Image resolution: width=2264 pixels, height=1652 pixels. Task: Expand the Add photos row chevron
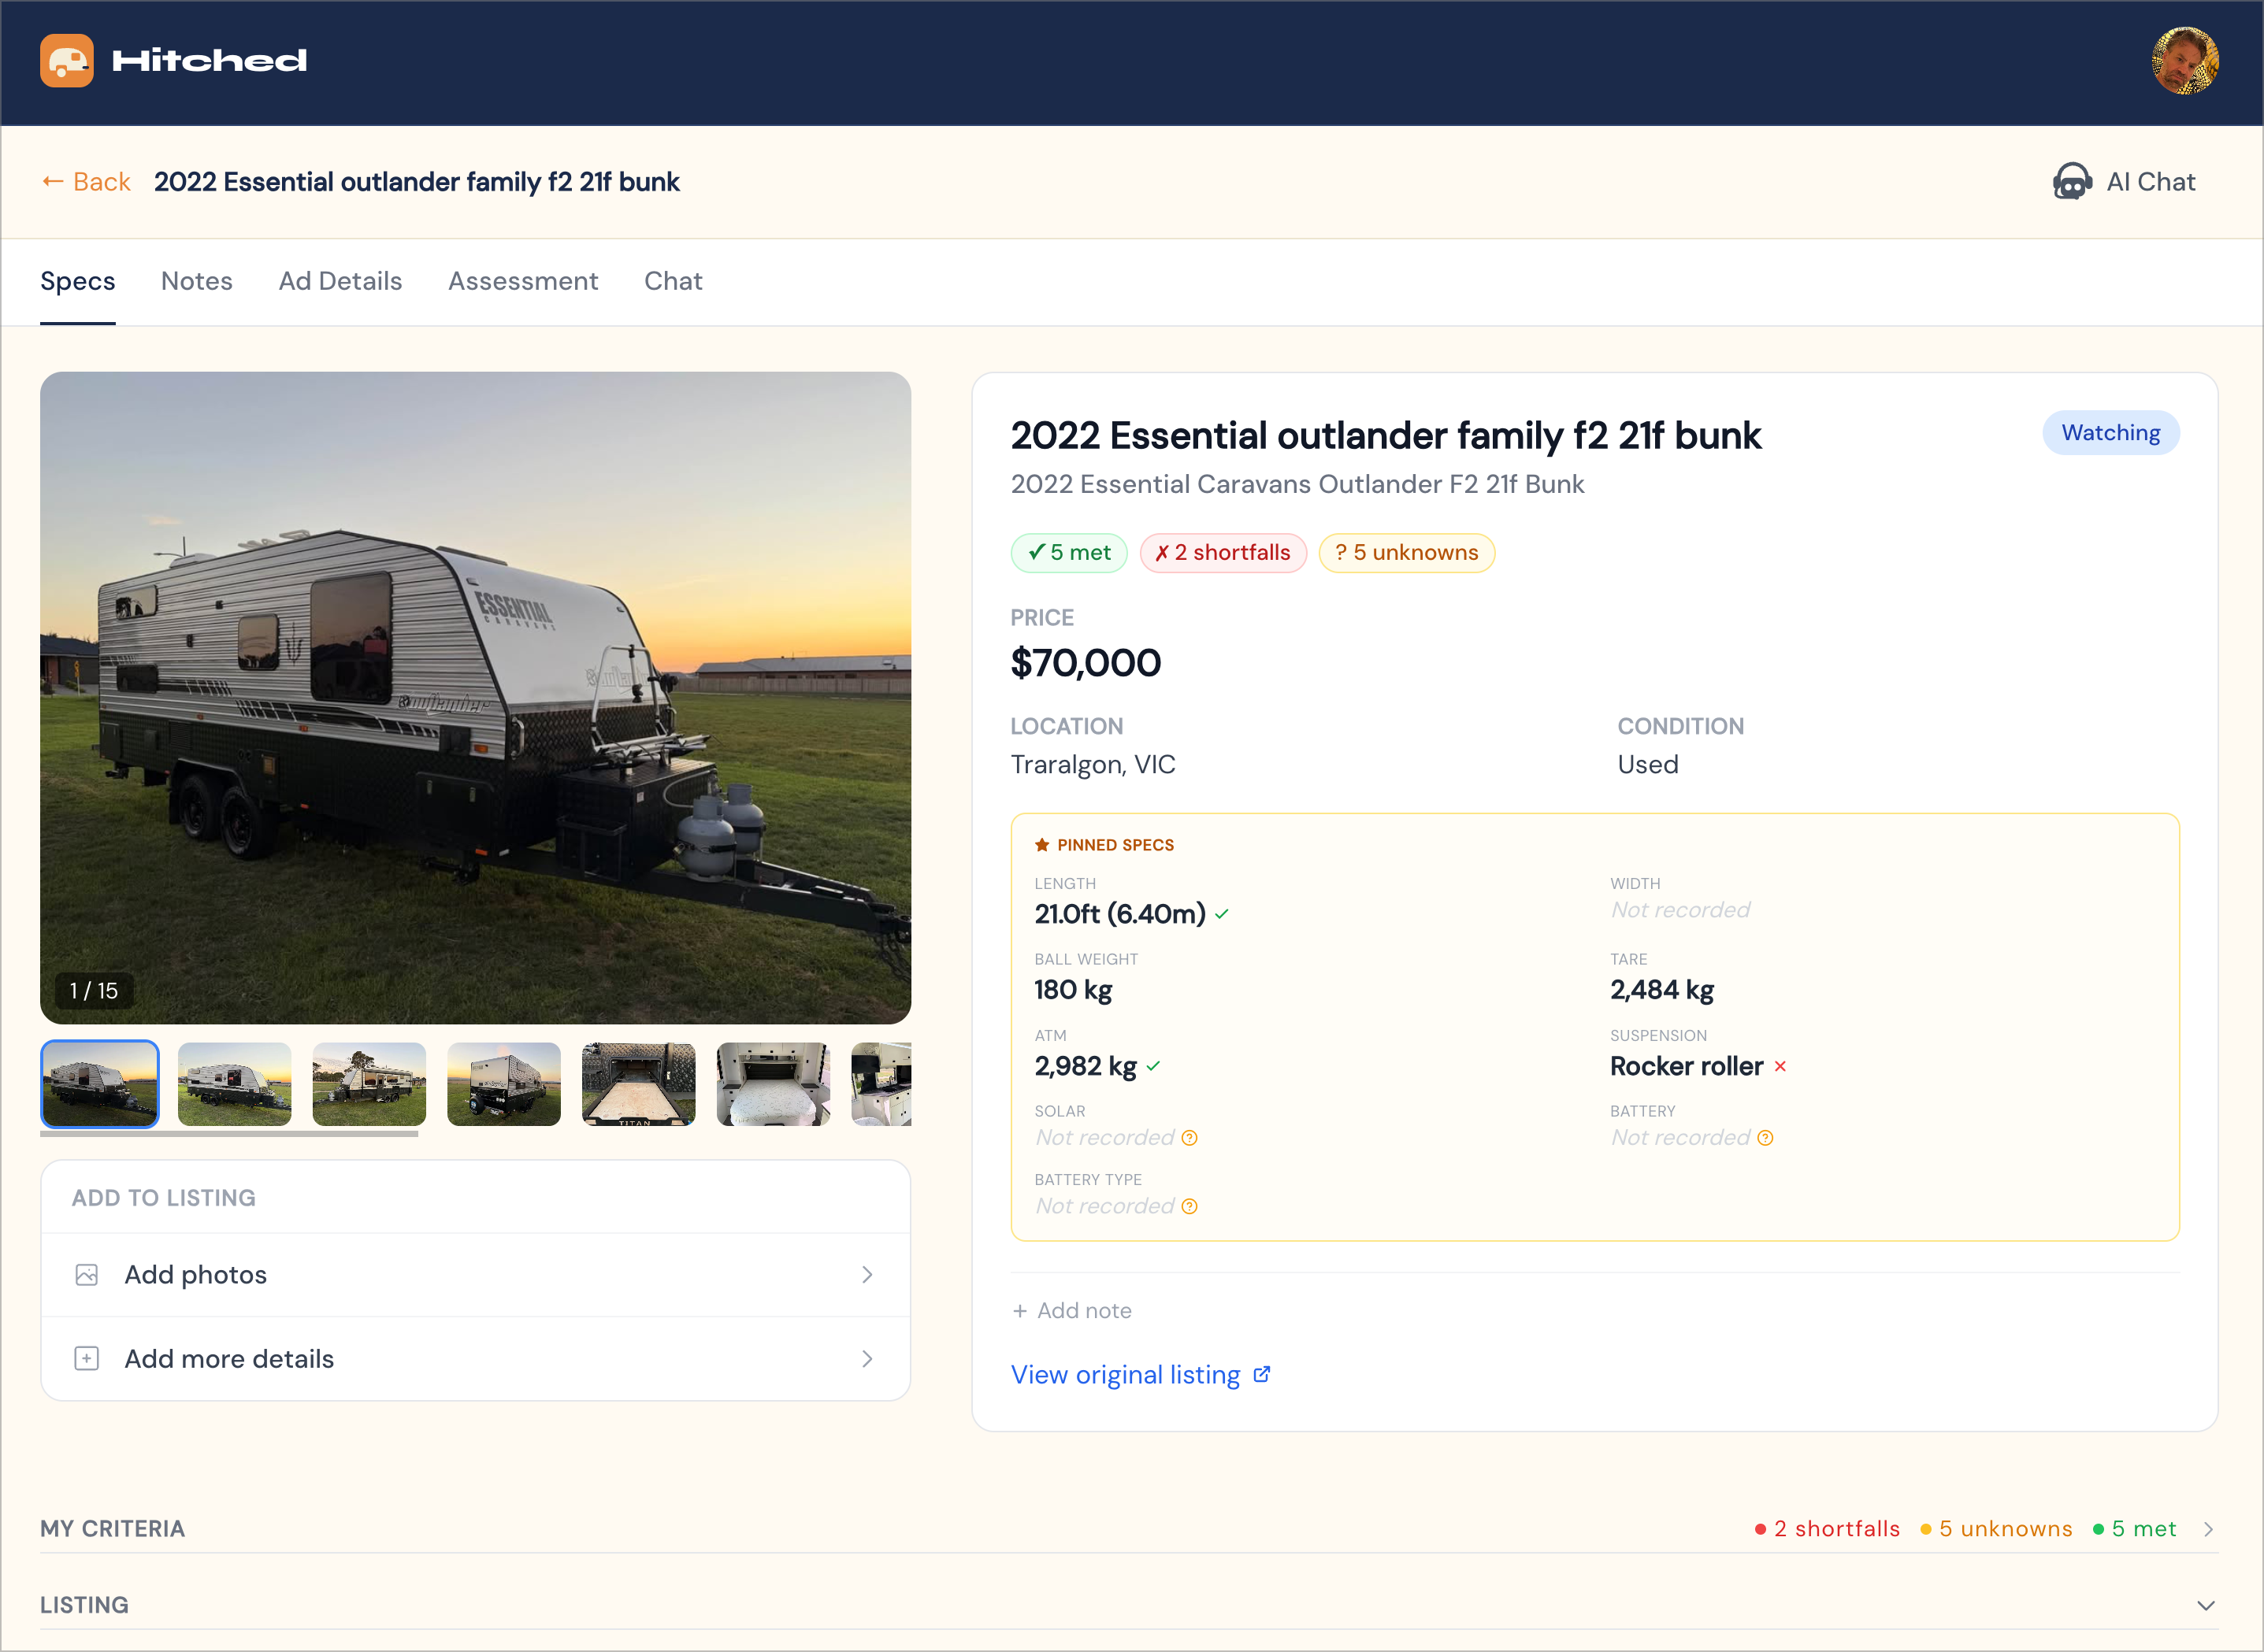[867, 1275]
